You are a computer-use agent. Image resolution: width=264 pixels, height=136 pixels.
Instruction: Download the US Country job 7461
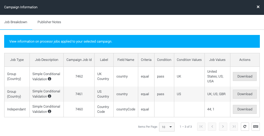(245, 94)
